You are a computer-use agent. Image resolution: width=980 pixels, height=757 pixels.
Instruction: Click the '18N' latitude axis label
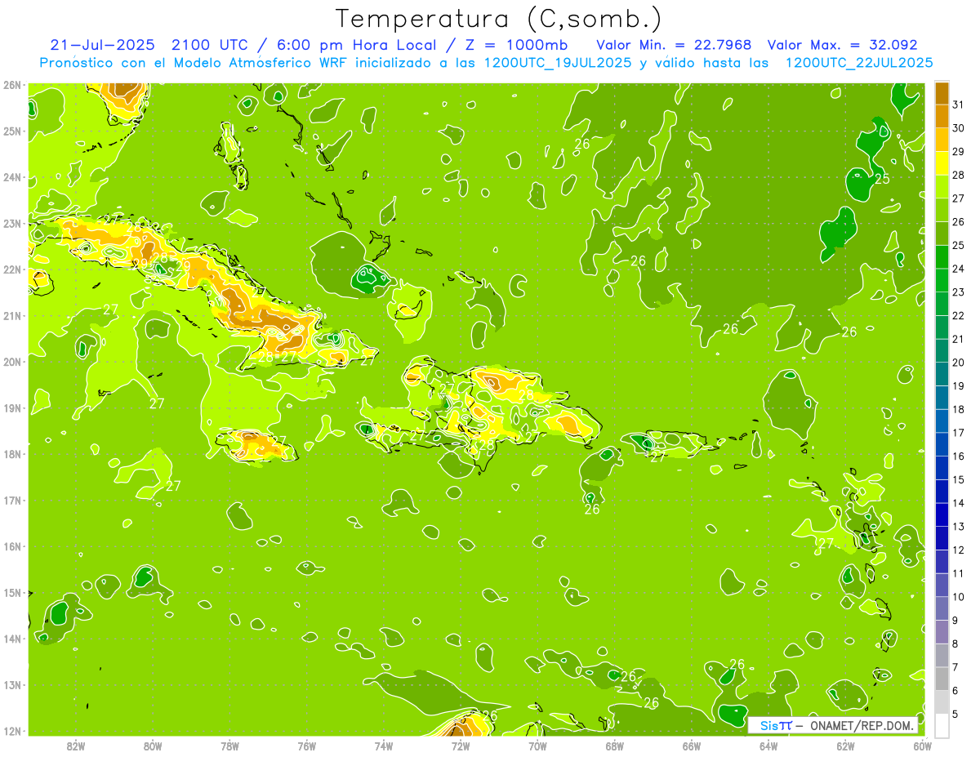pyautogui.click(x=12, y=454)
